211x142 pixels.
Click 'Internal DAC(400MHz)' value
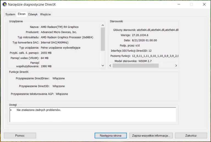tap(54, 43)
